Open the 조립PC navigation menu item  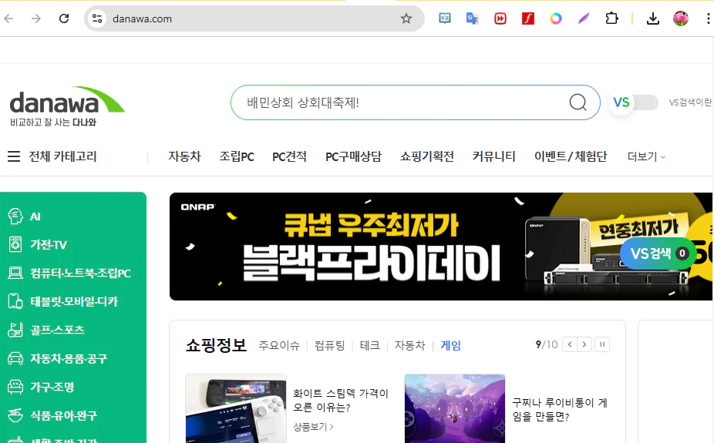(x=237, y=156)
